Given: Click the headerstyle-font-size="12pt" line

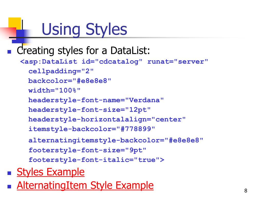Looking at the screenshot, I should click(89, 110).
